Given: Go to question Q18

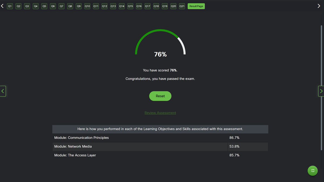Looking at the screenshot, I should (156, 6).
